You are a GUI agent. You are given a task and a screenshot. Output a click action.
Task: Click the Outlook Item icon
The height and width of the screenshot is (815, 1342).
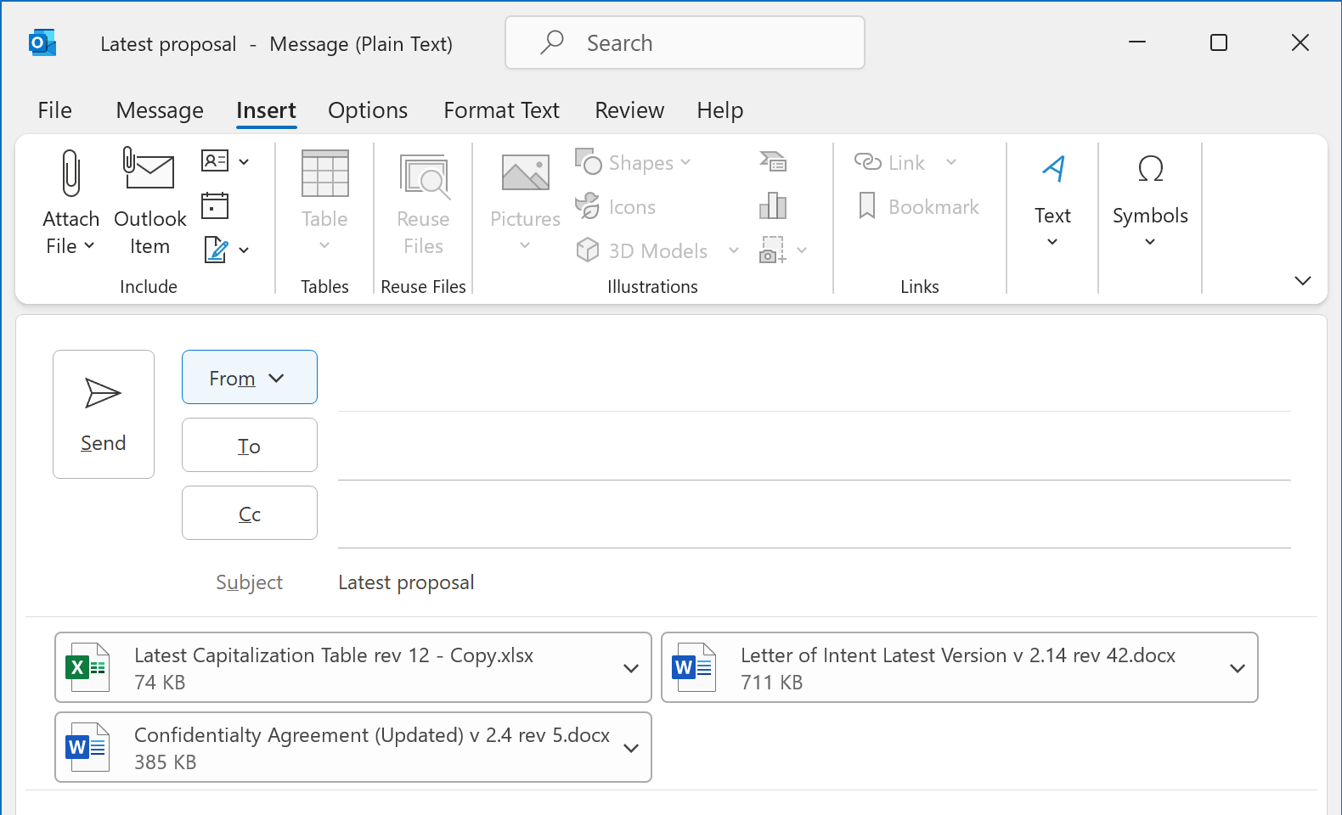click(x=149, y=170)
